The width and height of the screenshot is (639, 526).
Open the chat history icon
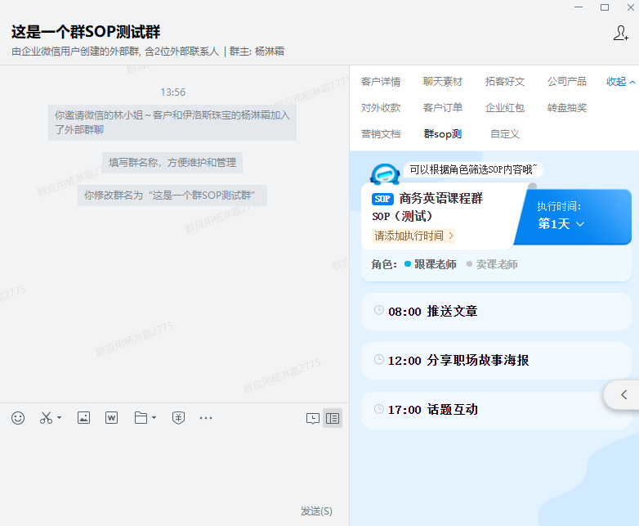click(313, 418)
